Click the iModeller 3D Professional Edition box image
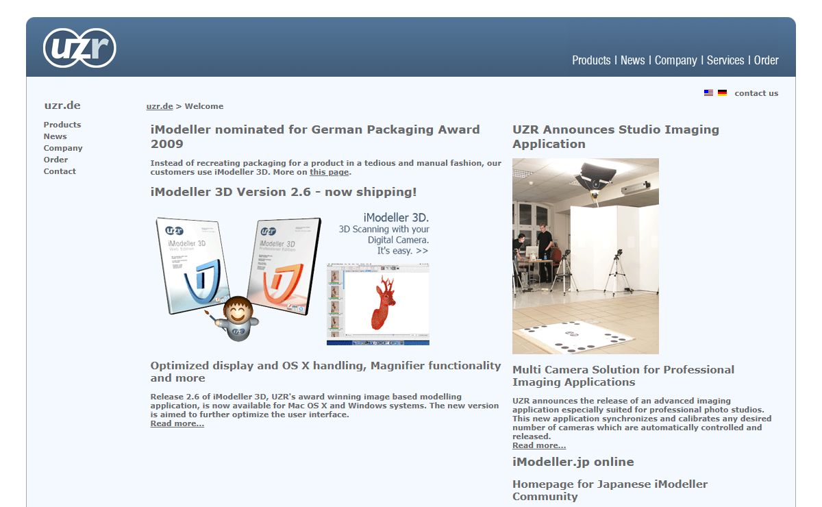The image size is (822, 507). pos(284,266)
